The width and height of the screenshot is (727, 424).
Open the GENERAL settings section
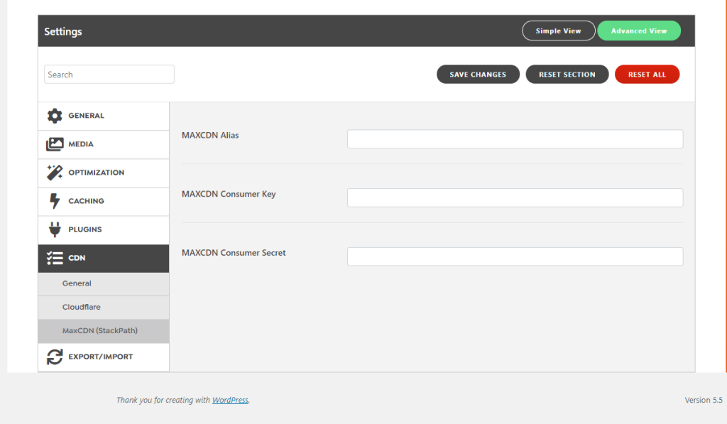click(x=104, y=116)
